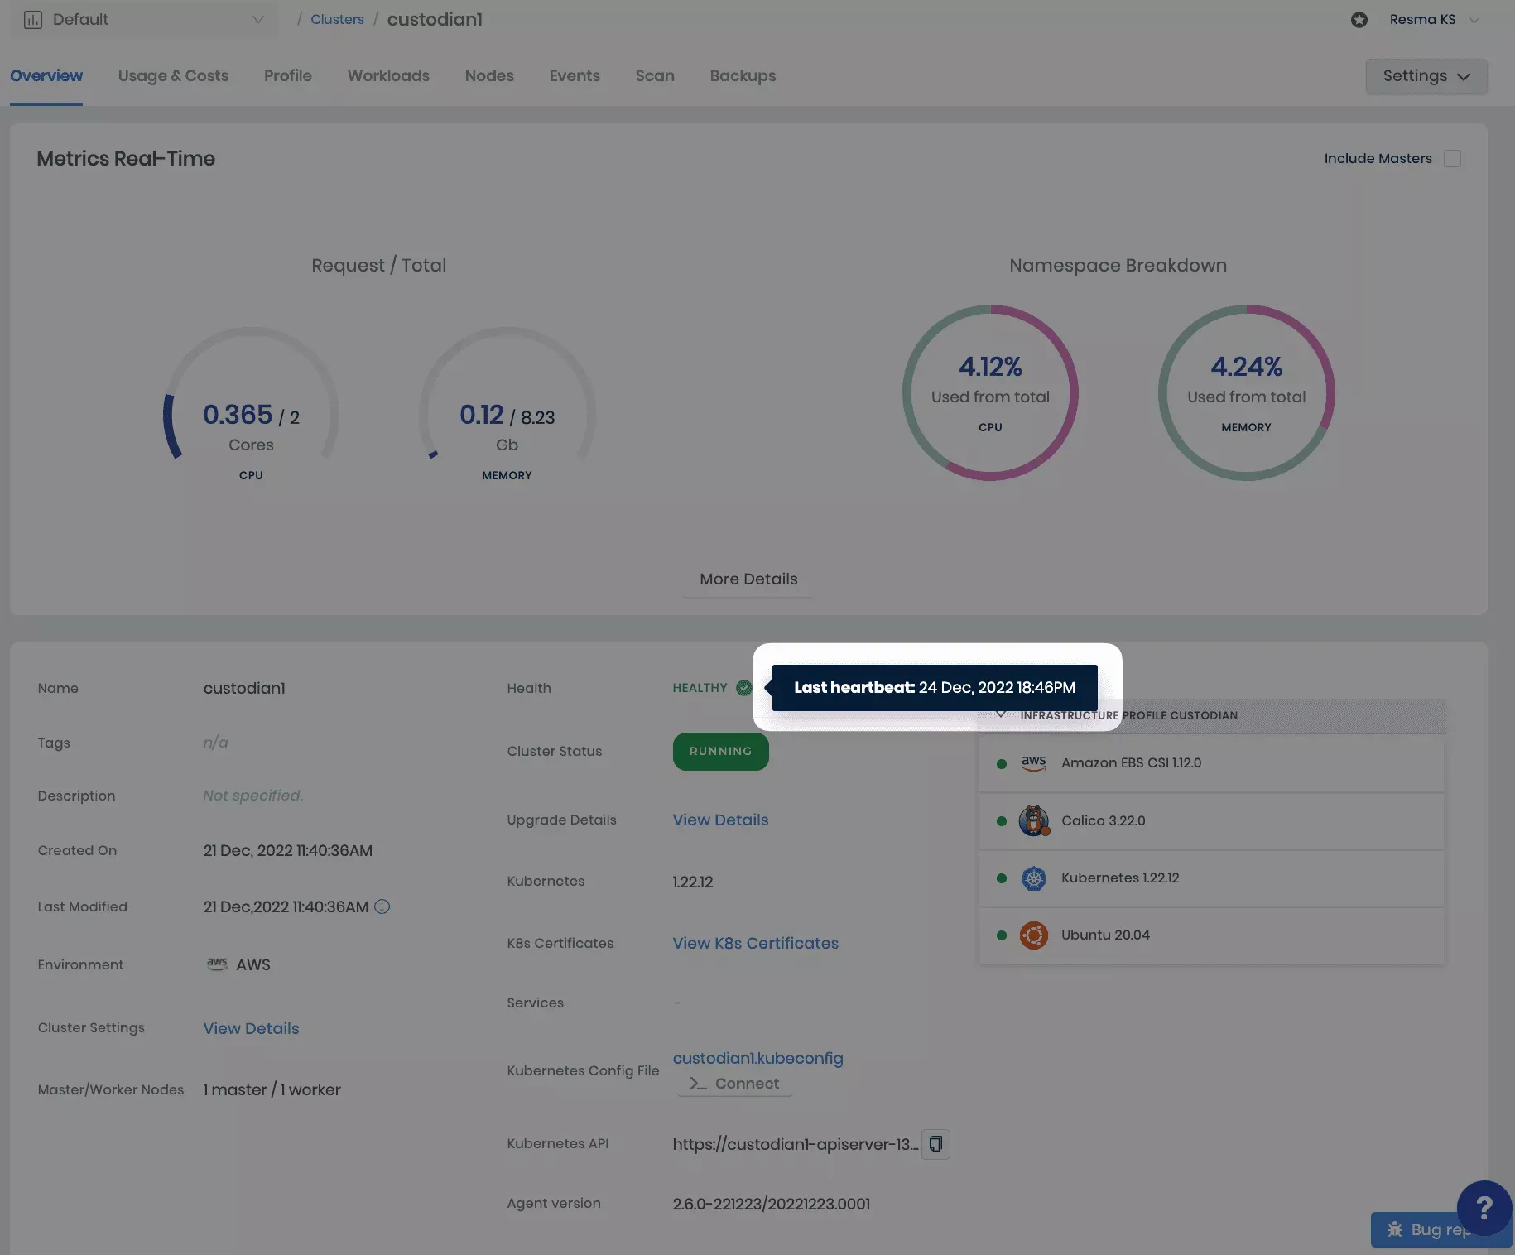Click the Kubernetes 1.22.12 wheel icon
This screenshot has width=1515, height=1255.
[x=1033, y=878]
